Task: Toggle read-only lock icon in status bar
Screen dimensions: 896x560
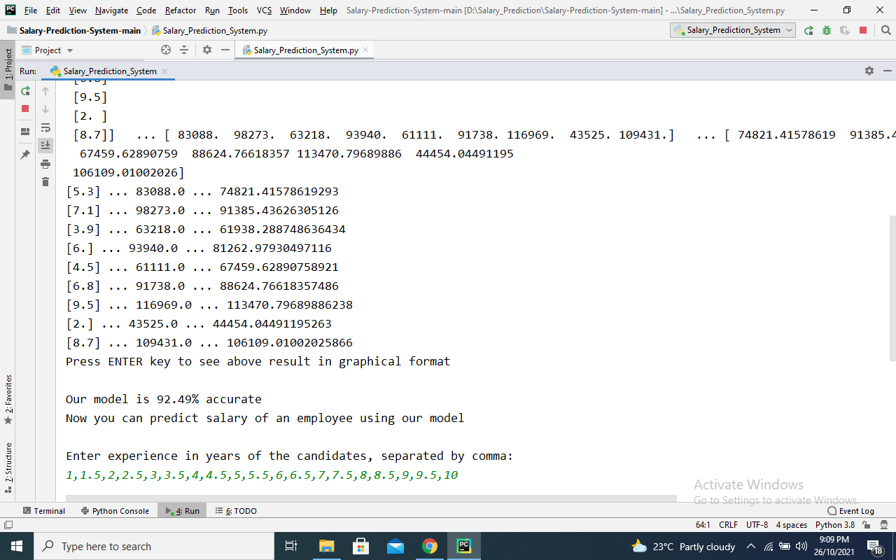Action: click(x=867, y=524)
